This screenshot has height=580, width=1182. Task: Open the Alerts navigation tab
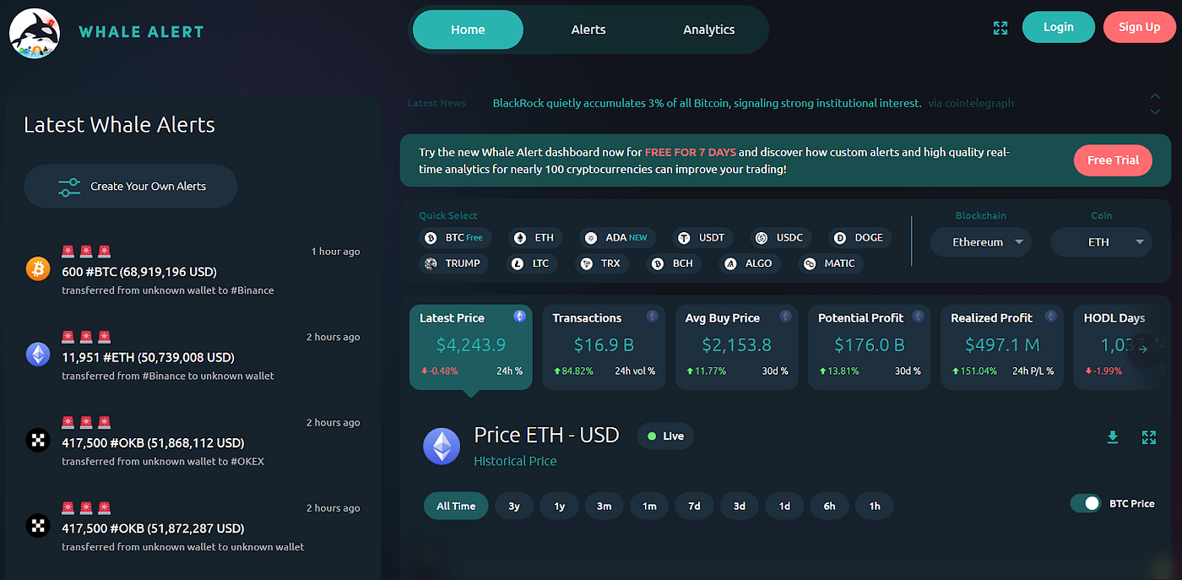pos(588,29)
